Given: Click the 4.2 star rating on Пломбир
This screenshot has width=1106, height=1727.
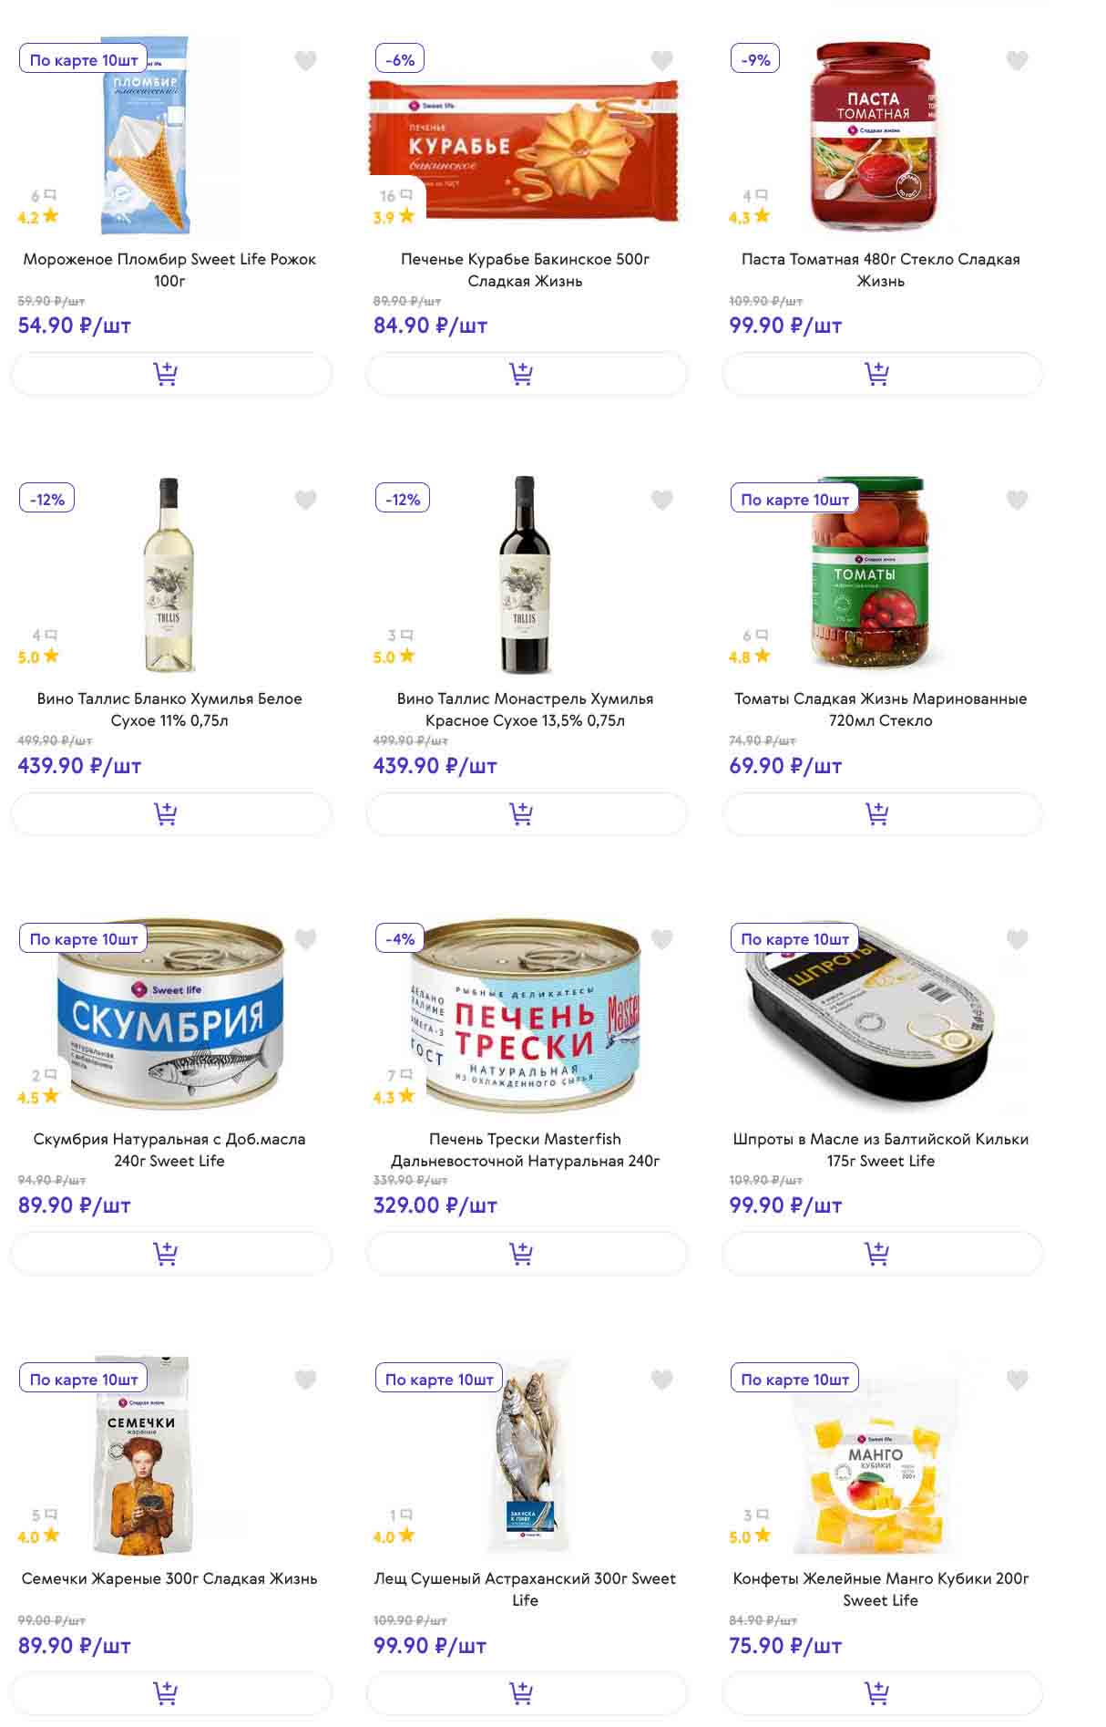Looking at the screenshot, I should pyautogui.click(x=37, y=217).
